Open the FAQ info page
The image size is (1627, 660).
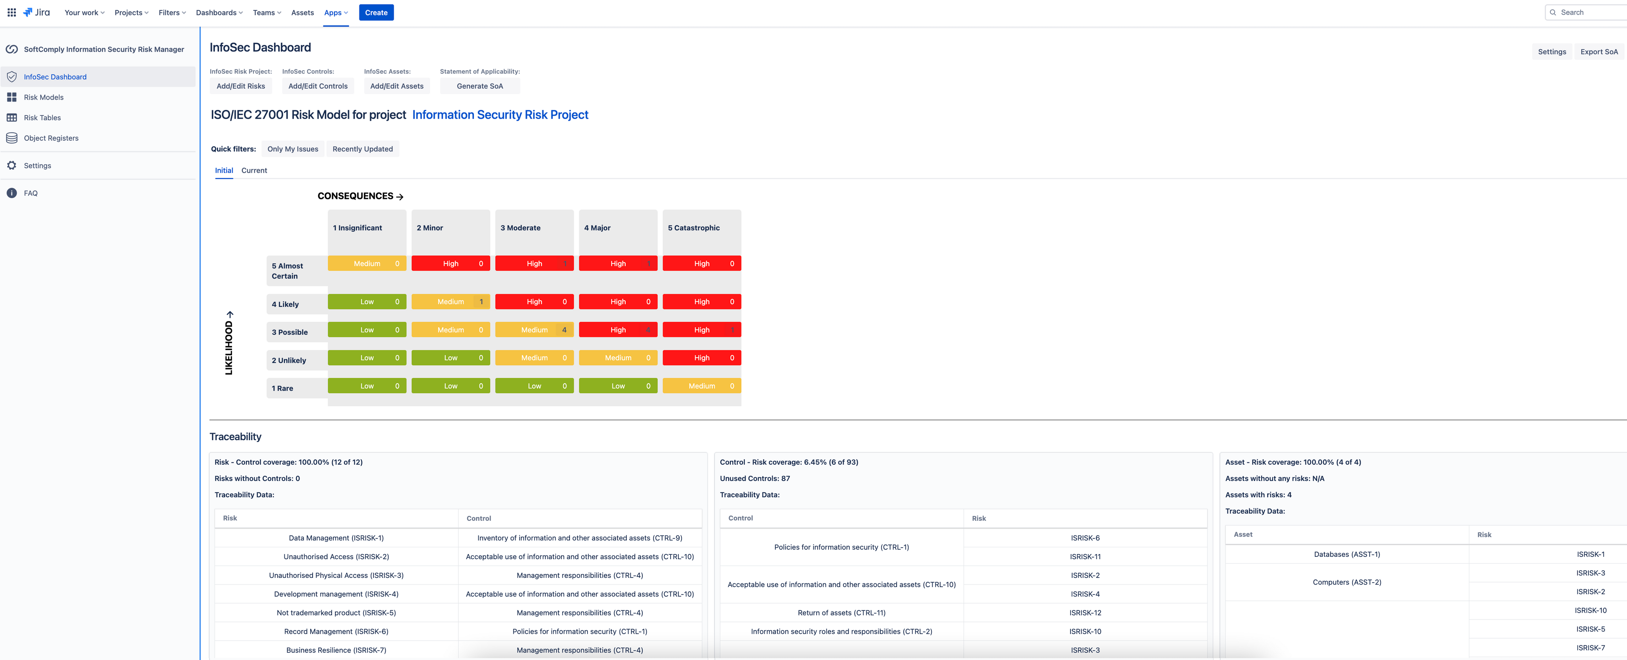point(31,193)
